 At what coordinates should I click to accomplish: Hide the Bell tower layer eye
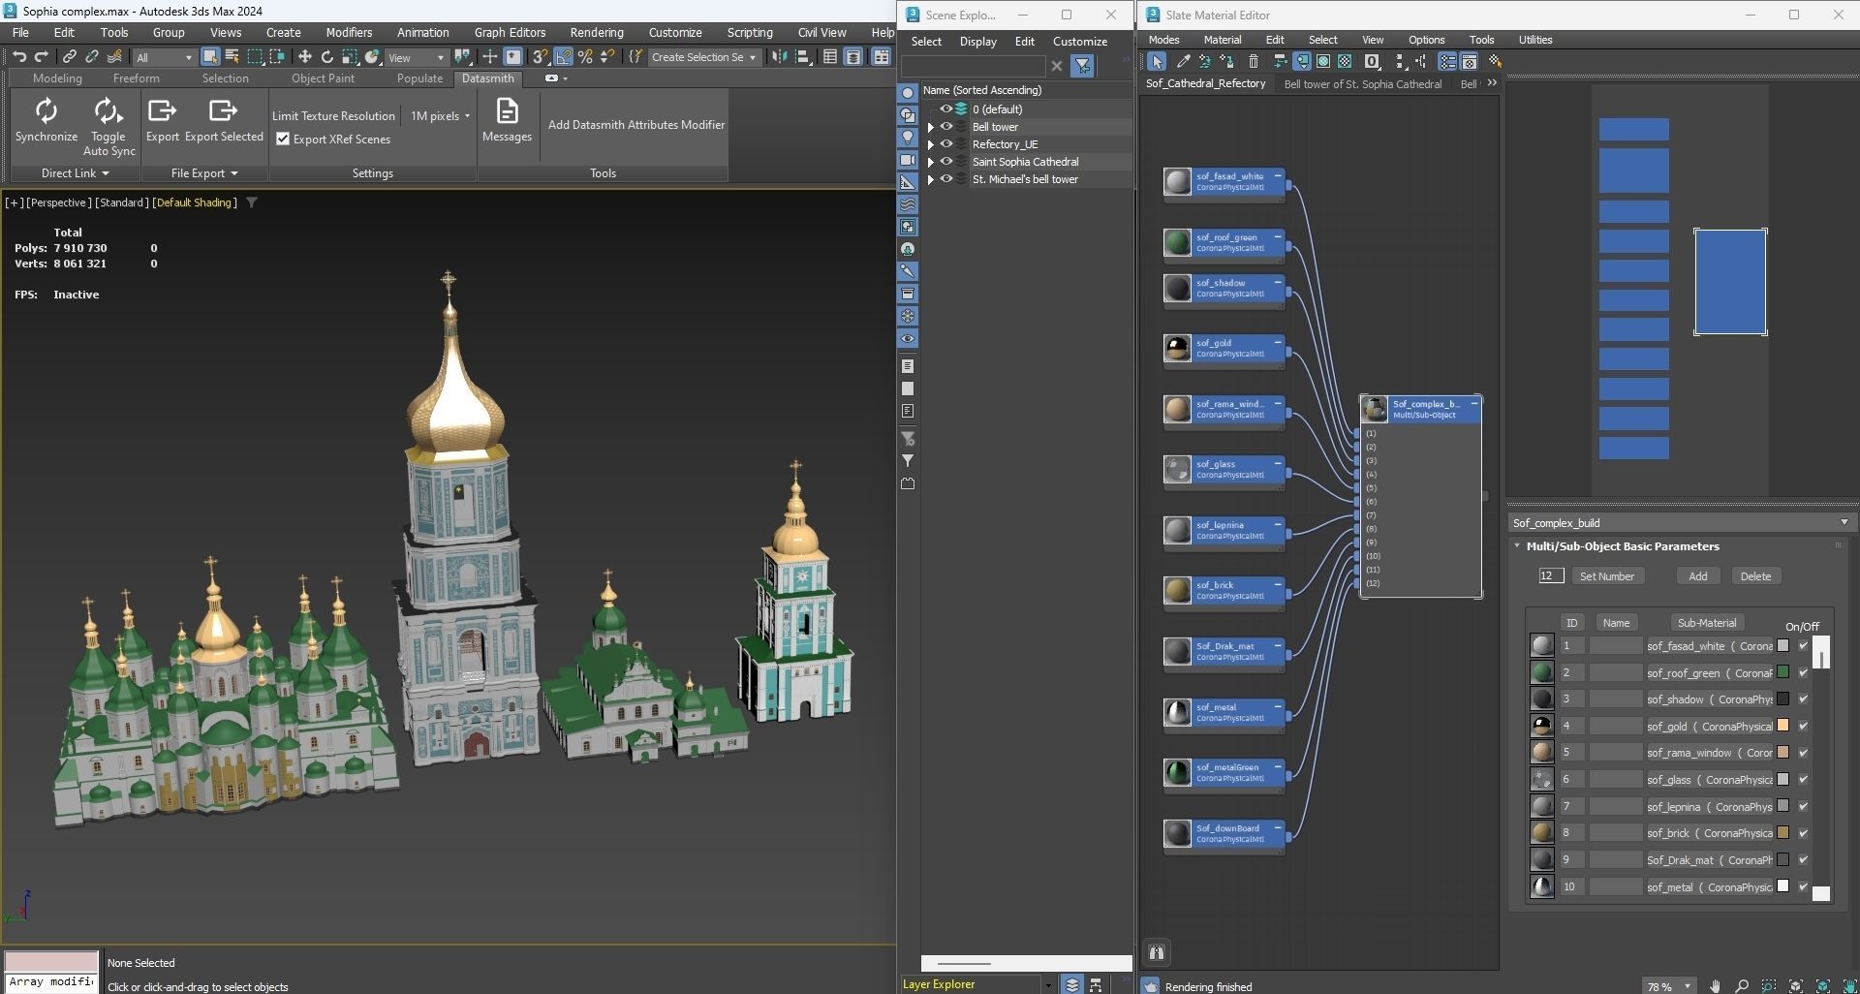click(946, 127)
